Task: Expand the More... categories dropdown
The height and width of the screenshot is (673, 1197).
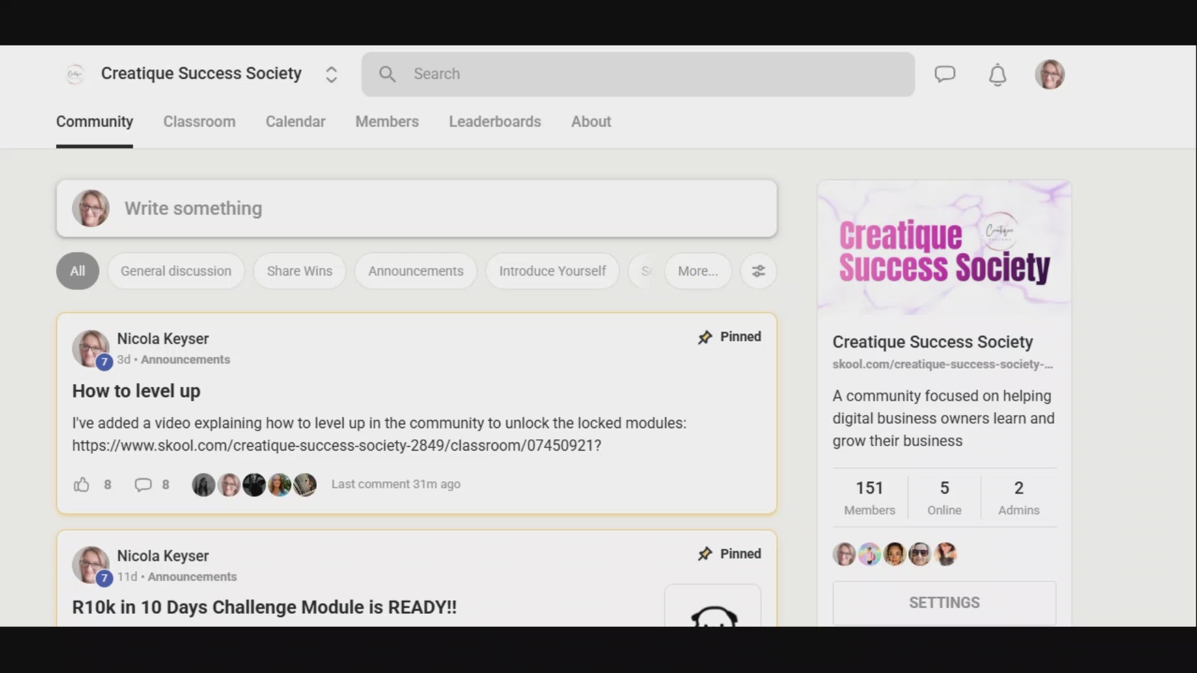Action: [698, 271]
